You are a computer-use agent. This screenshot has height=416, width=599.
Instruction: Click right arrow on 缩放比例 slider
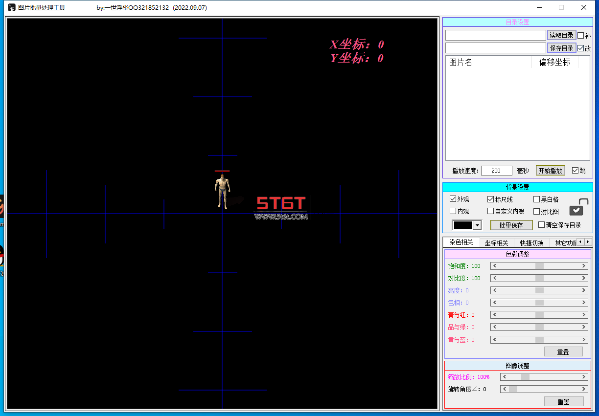(x=584, y=377)
